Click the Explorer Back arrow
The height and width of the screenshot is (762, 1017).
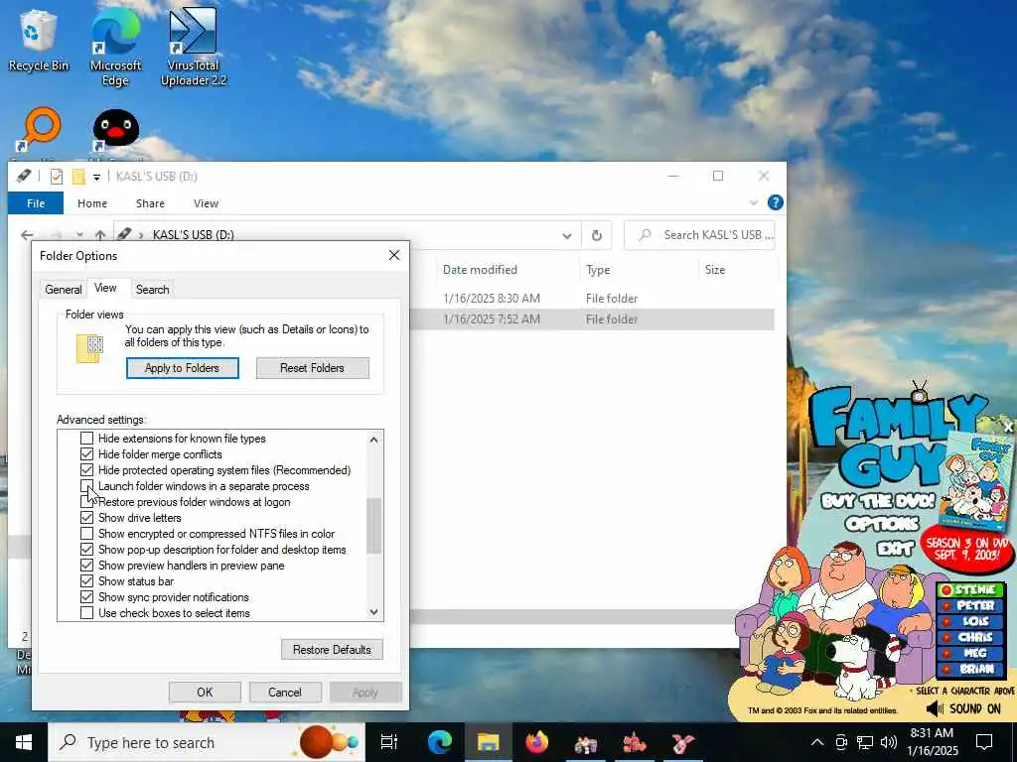[27, 234]
